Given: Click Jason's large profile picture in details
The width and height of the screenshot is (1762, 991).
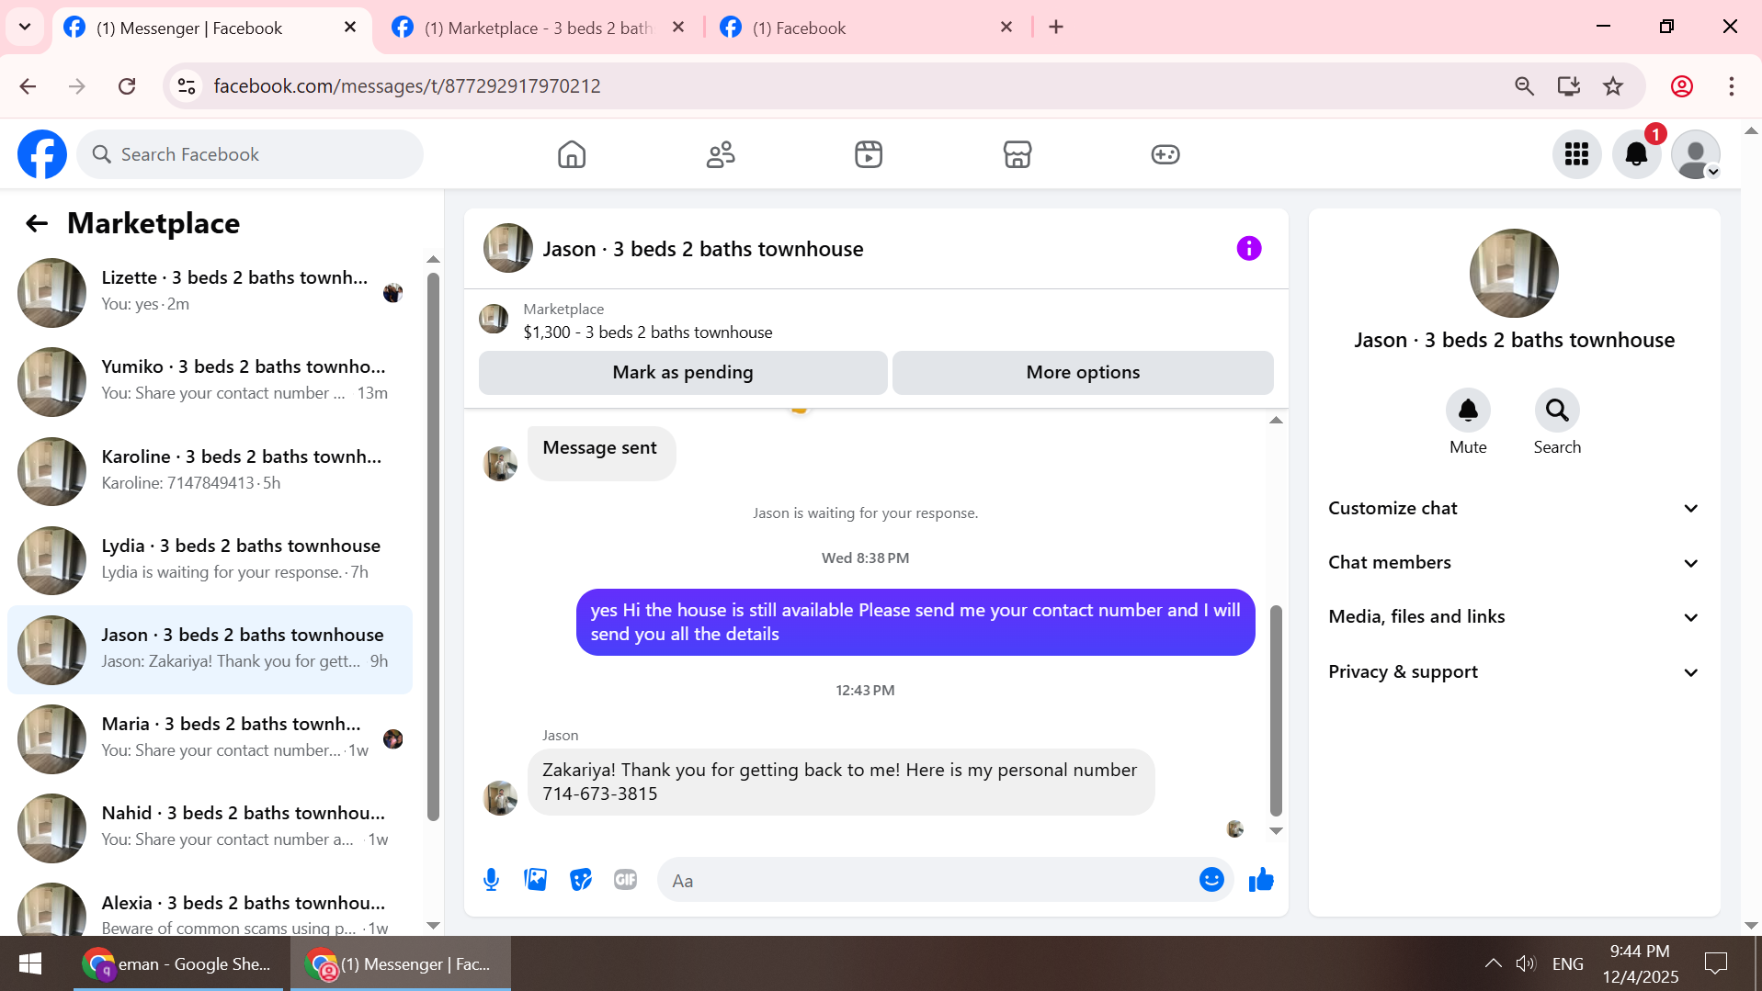Looking at the screenshot, I should point(1514,273).
